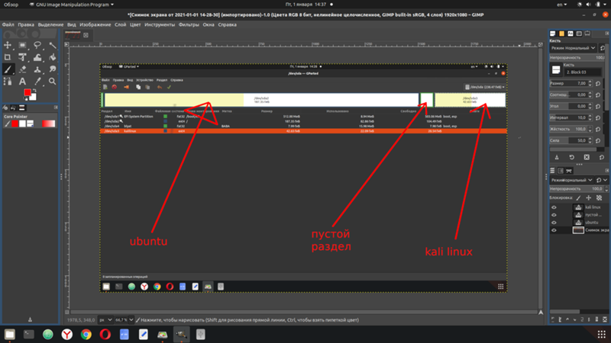Switch to the Paths tab beside Layers
Image resolution: width=611 pixels, height=343 pixels.
pyautogui.click(x=569, y=171)
